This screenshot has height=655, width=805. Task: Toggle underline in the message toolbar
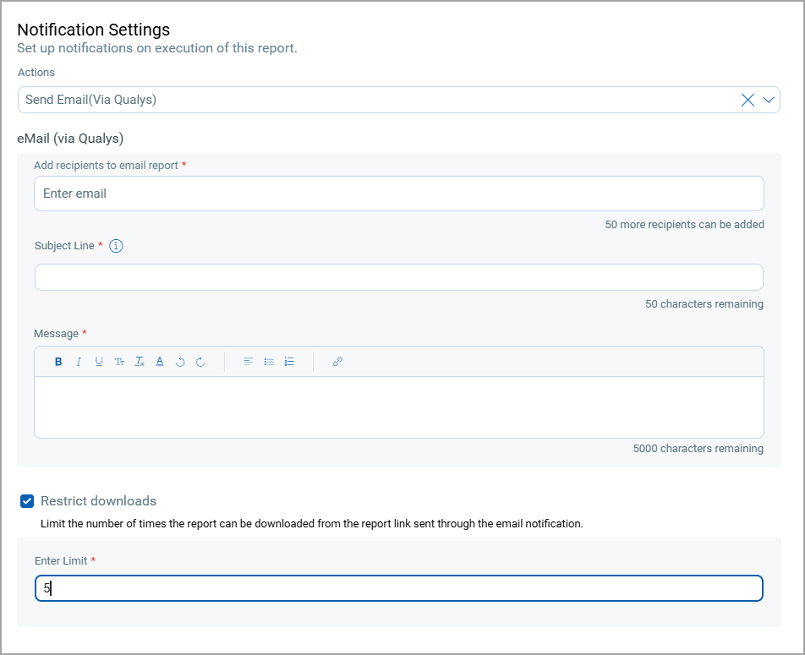pos(98,361)
